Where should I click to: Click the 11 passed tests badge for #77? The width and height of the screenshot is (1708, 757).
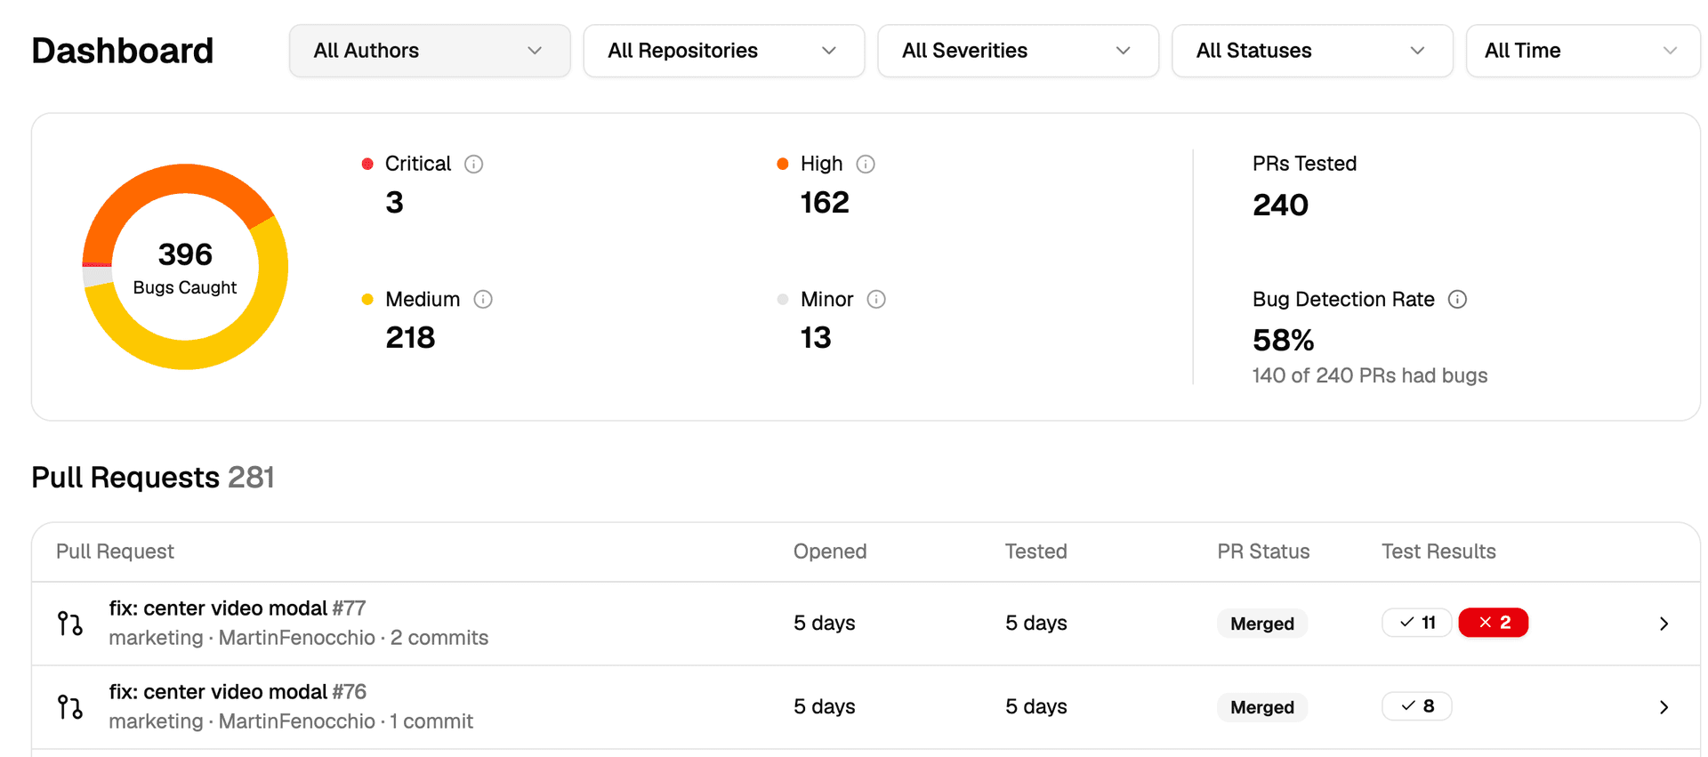coord(1417,623)
